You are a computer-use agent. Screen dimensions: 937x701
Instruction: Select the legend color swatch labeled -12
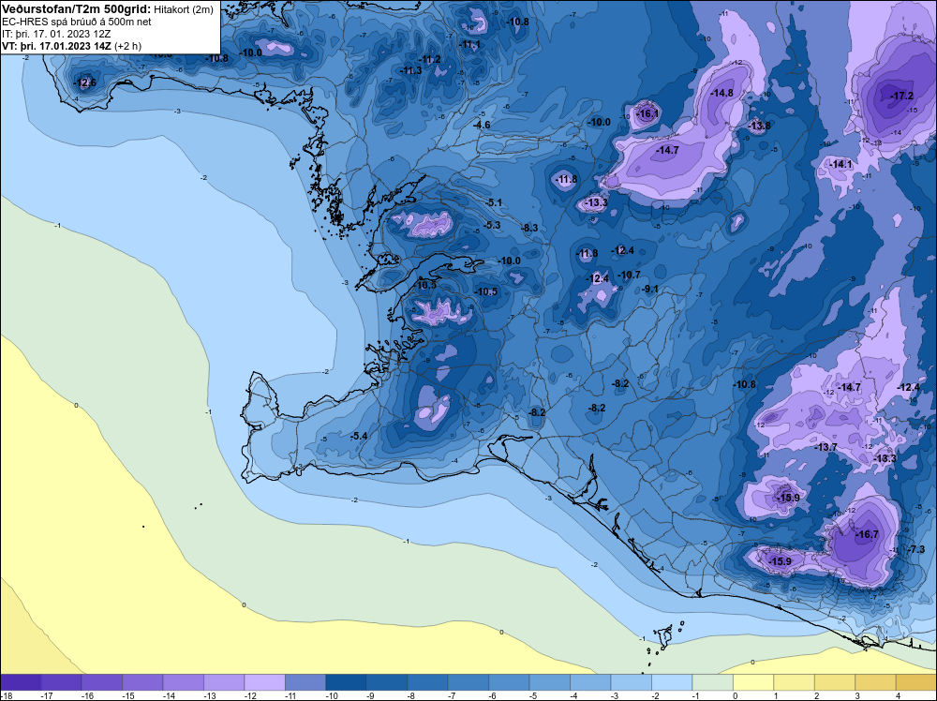[x=265, y=681]
